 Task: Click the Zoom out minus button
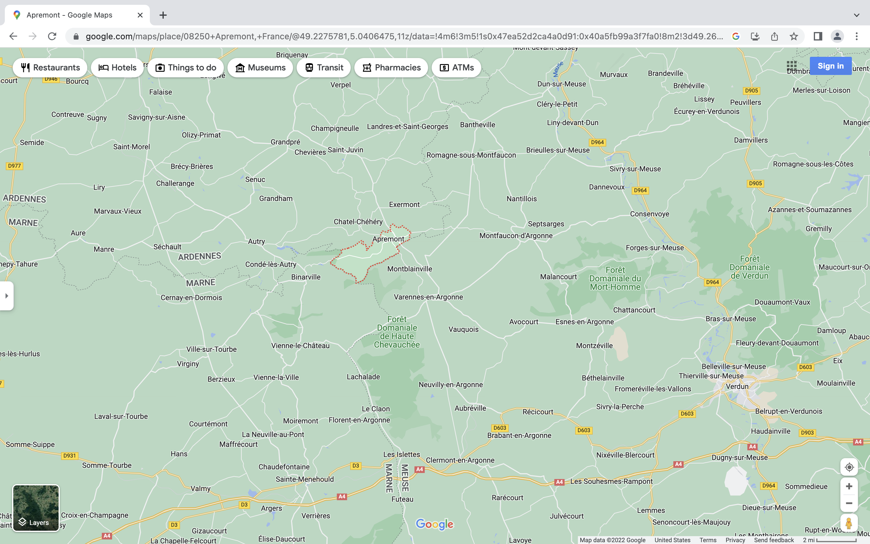(x=849, y=503)
